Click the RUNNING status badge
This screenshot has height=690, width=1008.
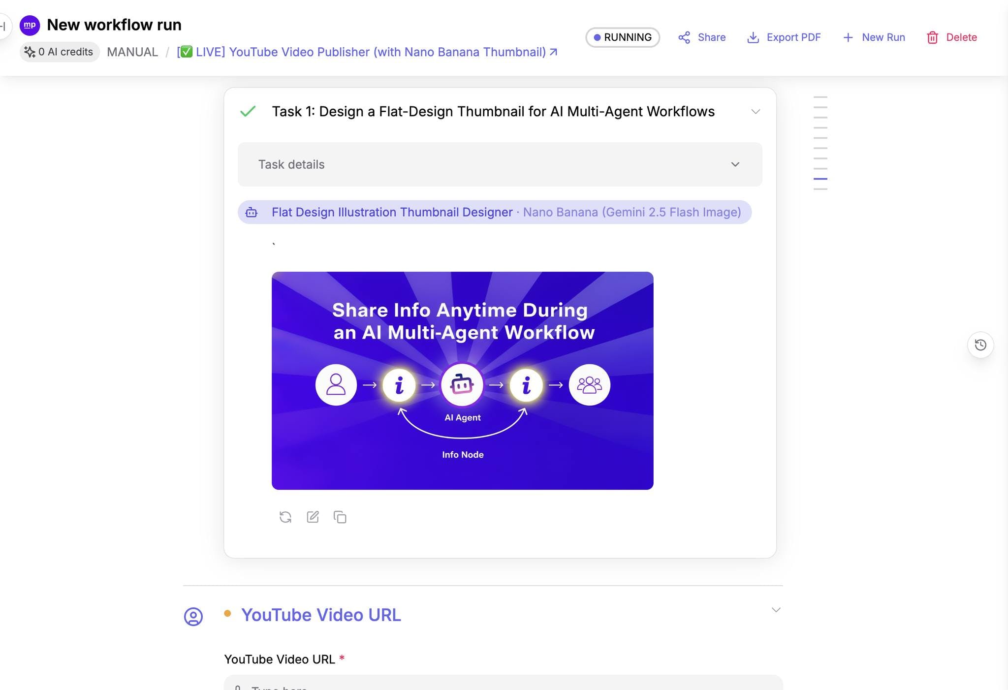[x=623, y=37]
